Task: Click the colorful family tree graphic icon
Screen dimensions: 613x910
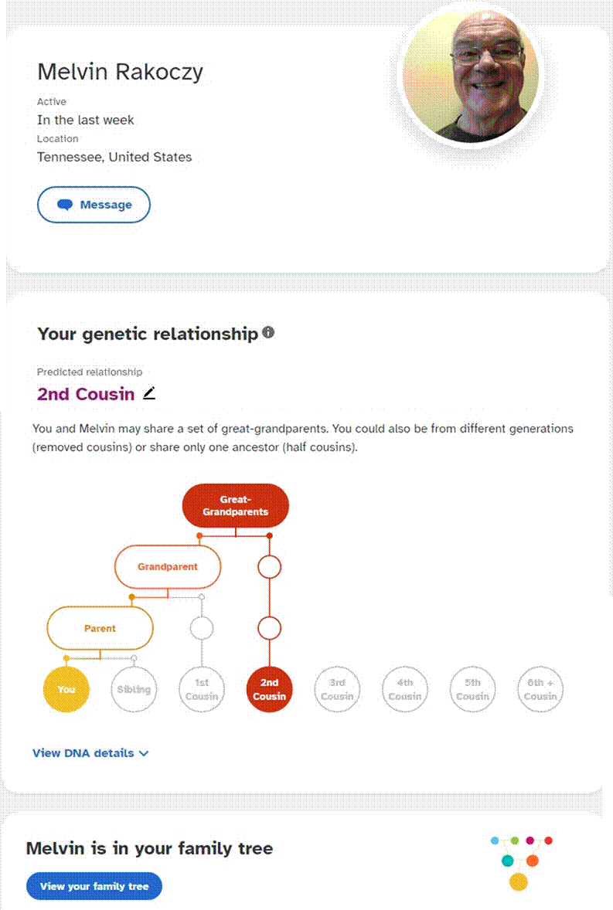Action: 521,862
